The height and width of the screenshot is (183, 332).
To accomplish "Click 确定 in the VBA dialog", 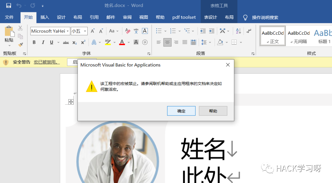I will click(x=181, y=111).
